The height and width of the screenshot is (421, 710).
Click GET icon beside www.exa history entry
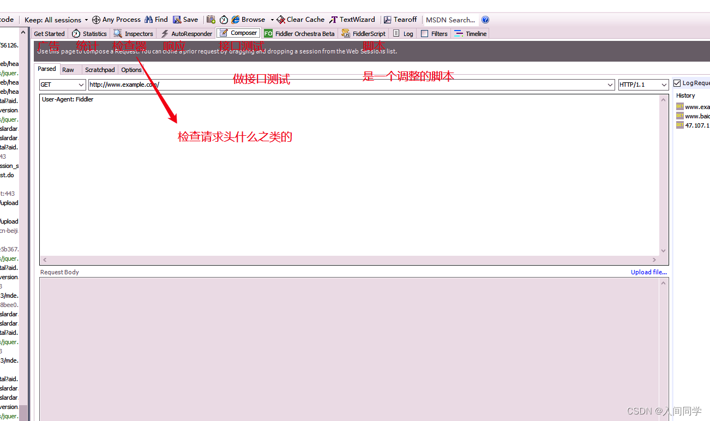tap(680, 107)
